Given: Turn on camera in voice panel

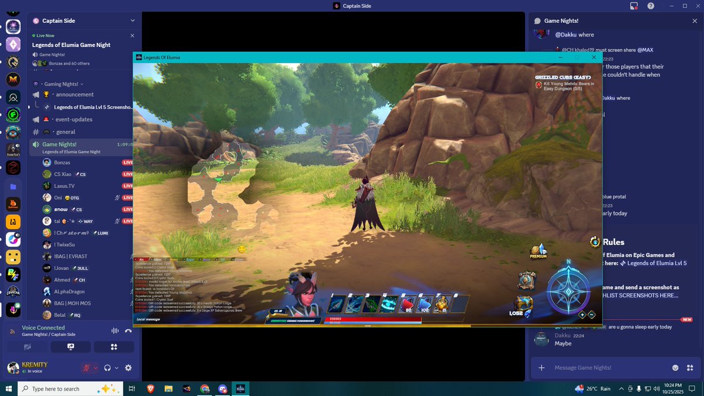Looking at the screenshot, I should [x=27, y=347].
